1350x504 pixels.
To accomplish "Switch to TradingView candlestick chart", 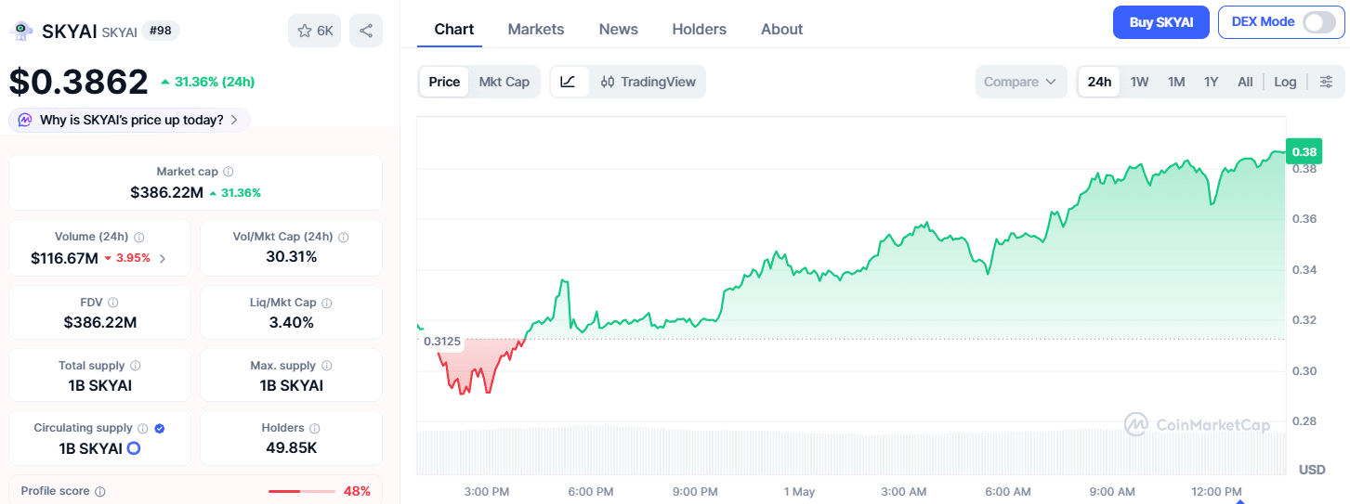I will [648, 82].
